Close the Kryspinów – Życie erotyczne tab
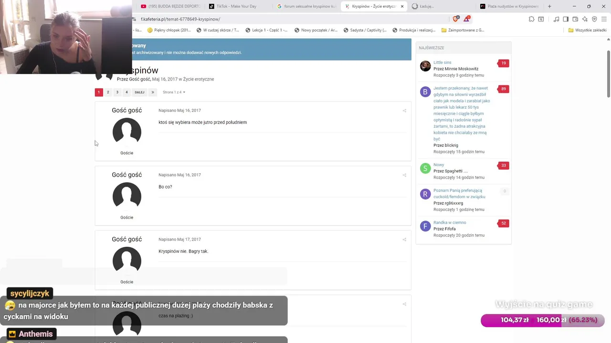 (x=402, y=6)
